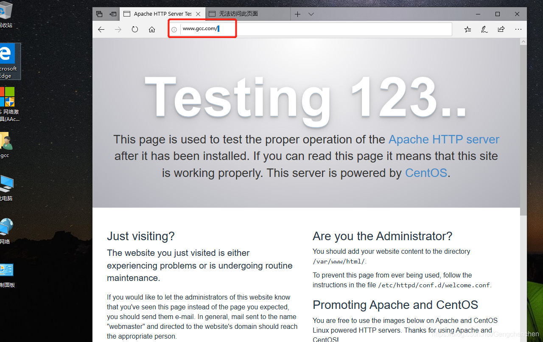Click the vertical scrollbar thumb
Viewport: 543px width, 342px height.
523,131
